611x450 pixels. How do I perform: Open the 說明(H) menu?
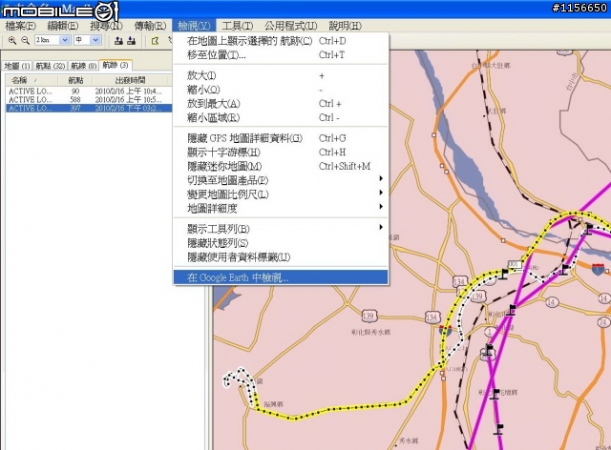[346, 26]
